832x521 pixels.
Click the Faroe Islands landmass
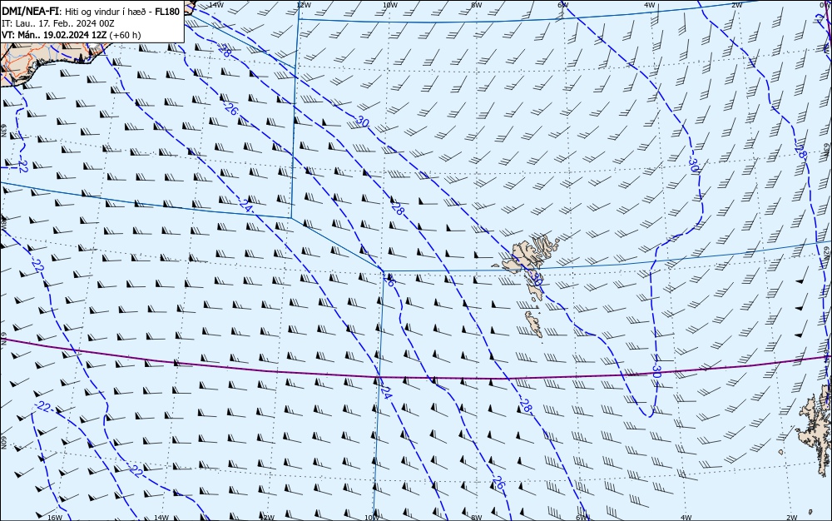(x=525, y=257)
